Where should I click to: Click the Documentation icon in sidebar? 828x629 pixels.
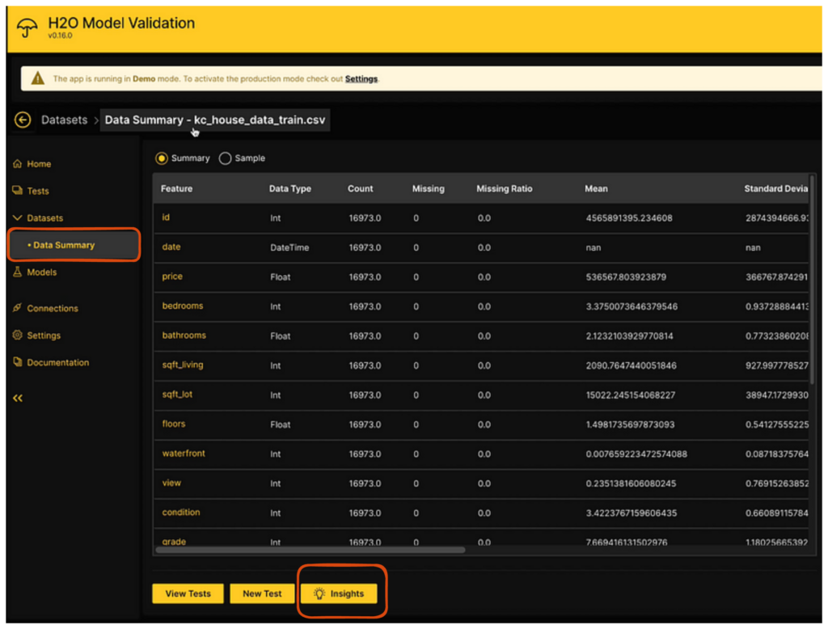[17, 363]
